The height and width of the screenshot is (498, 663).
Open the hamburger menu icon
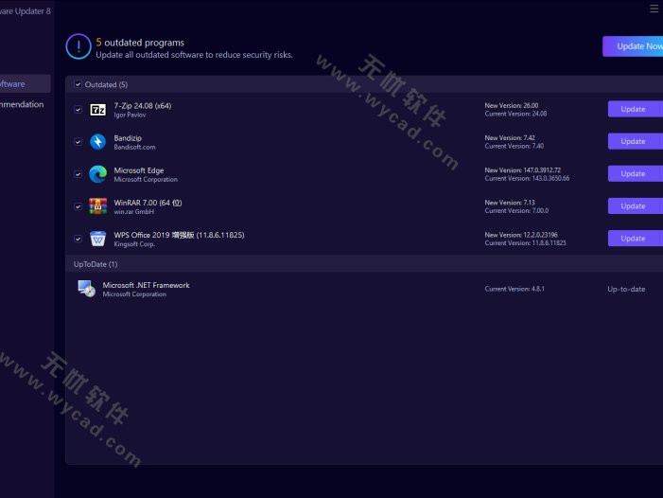point(654,9)
